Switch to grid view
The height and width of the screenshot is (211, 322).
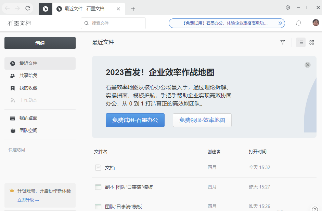point(312,42)
